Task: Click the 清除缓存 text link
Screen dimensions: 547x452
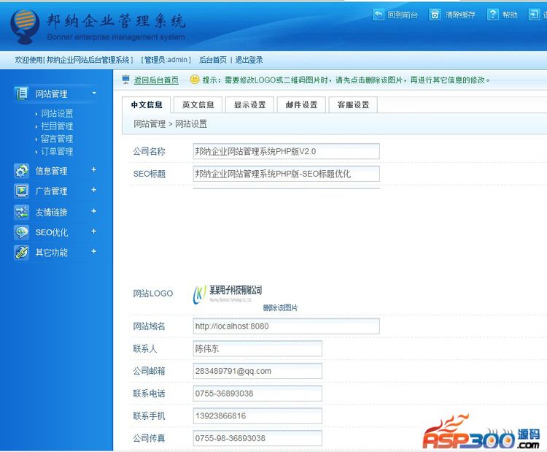Action: pos(460,15)
